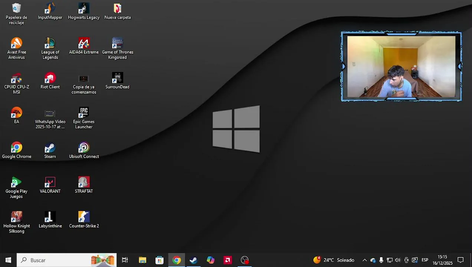Open File Explorer from the taskbar
Viewport: 472px width, 267px height.
[x=142, y=260]
